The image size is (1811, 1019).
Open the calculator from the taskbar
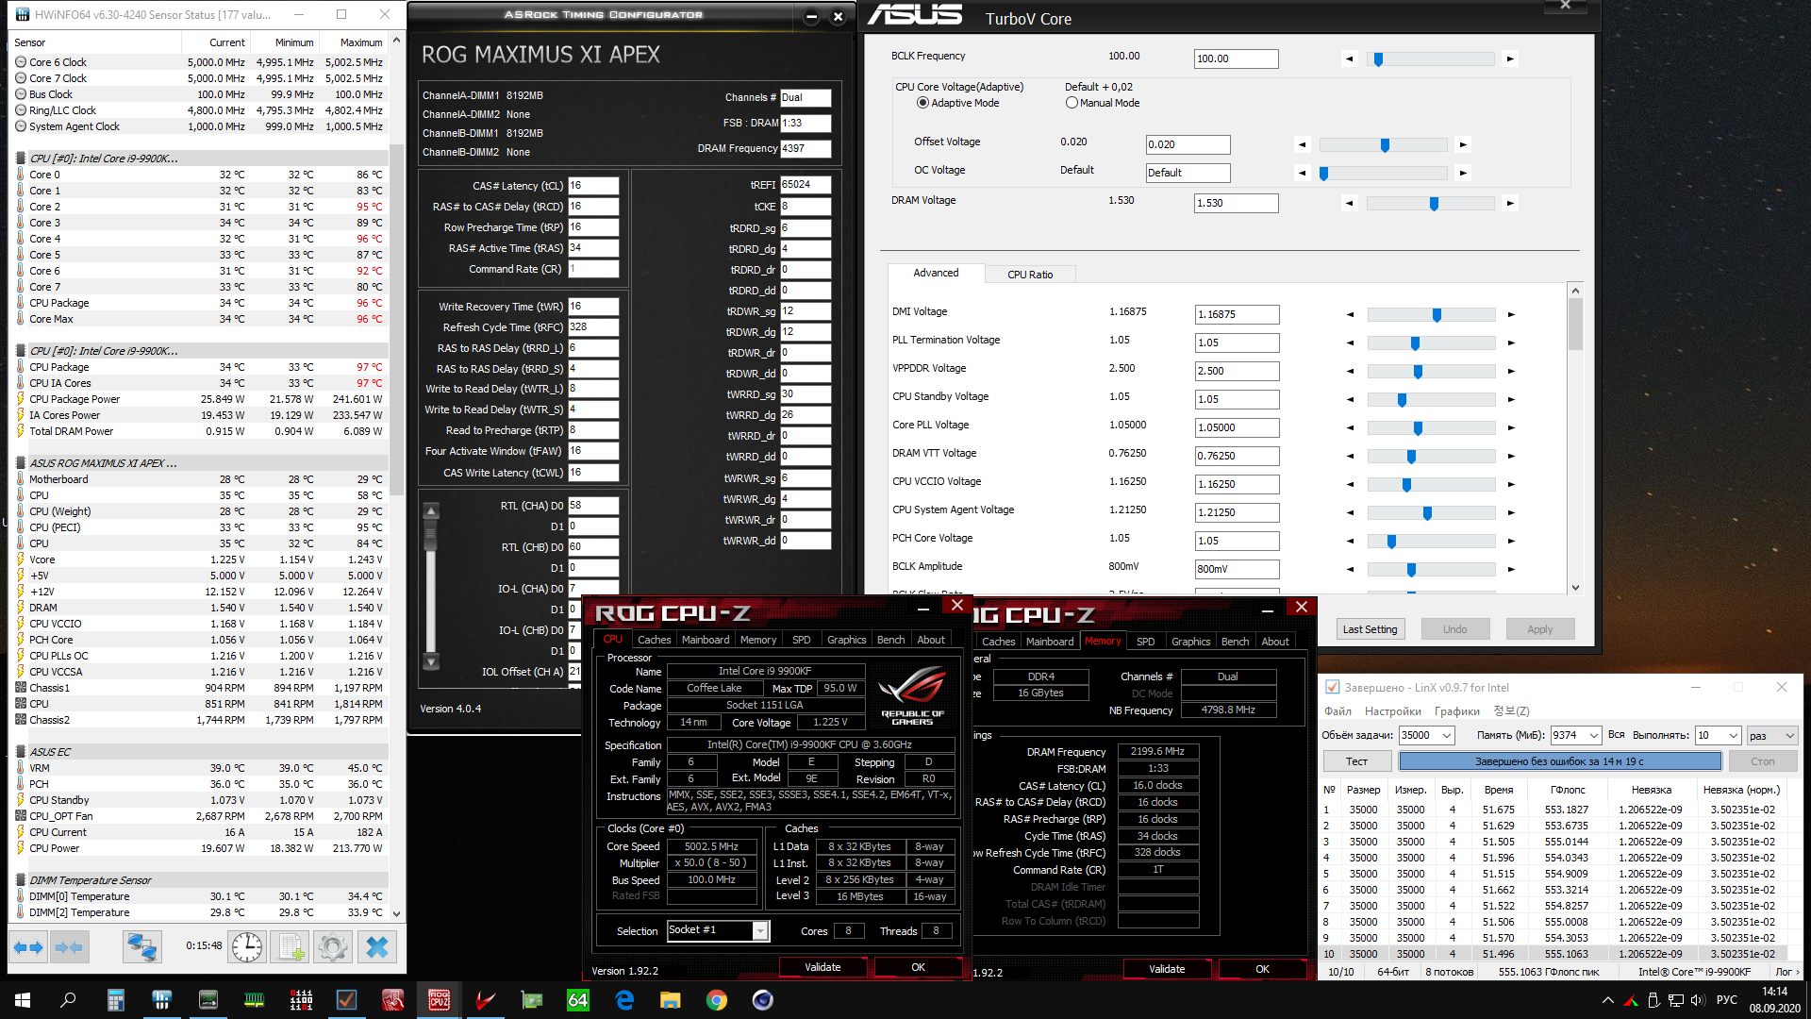click(115, 1000)
